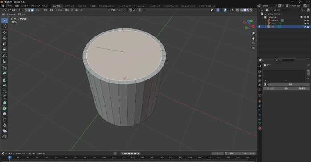Select the Extrude Region tool
This screenshot has height=162, width=311.
[4, 74]
